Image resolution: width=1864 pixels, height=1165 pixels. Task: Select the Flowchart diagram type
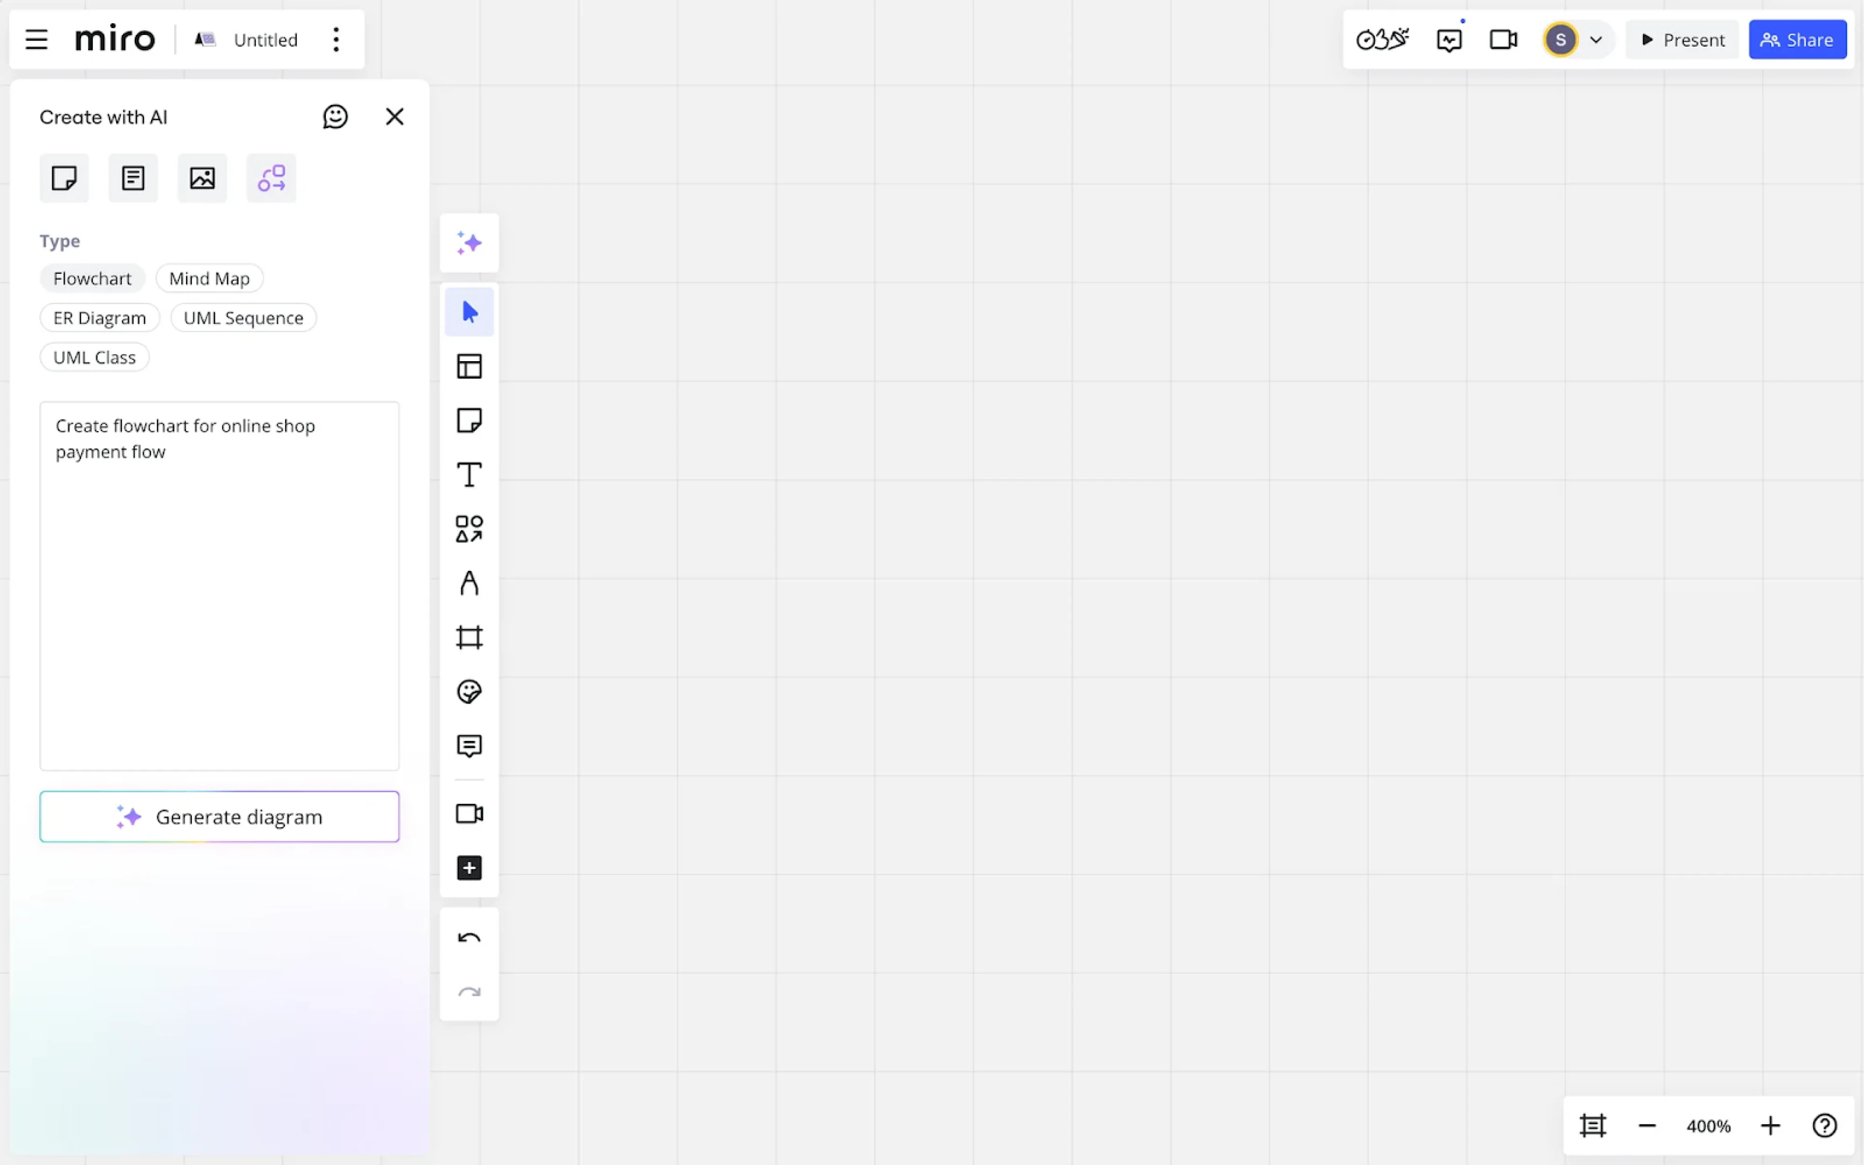(x=92, y=278)
